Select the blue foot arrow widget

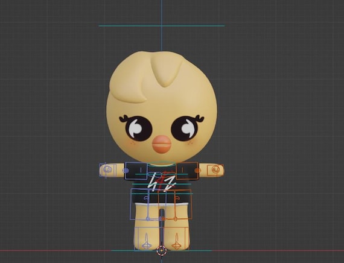146,242
